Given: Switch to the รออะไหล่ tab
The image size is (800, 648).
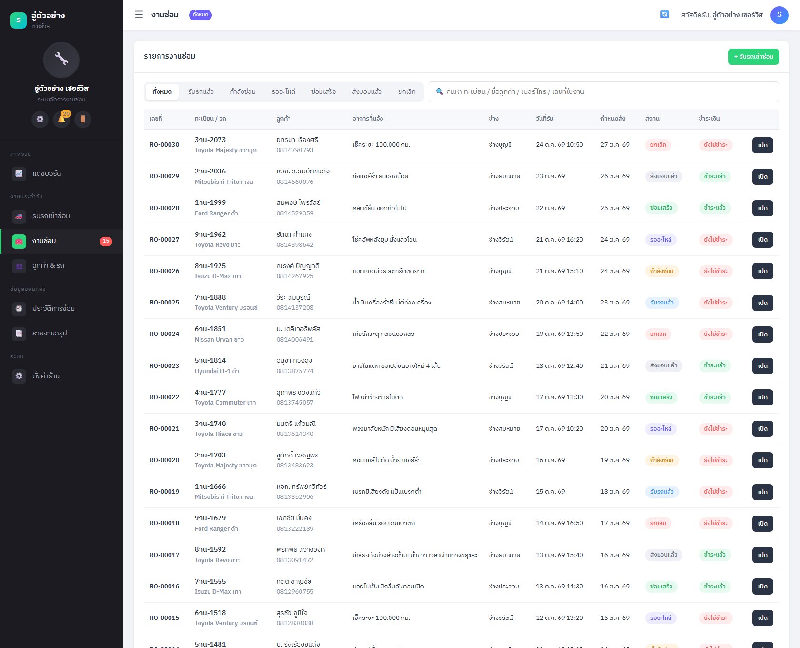Looking at the screenshot, I should point(283,92).
